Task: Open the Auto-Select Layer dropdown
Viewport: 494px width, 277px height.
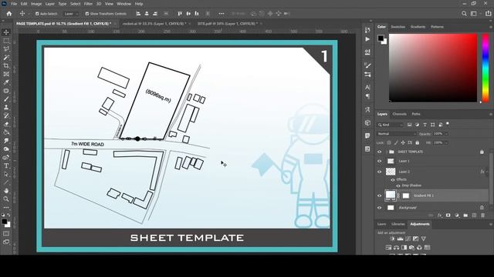Action: click(x=71, y=14)
